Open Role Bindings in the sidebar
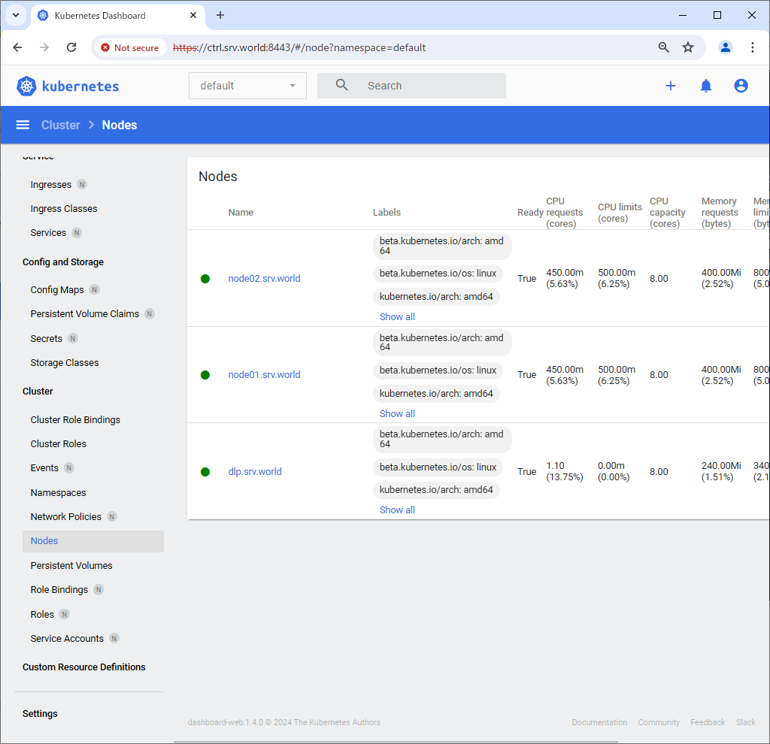Viewport: 770px width, 744px height. (59, 589)
